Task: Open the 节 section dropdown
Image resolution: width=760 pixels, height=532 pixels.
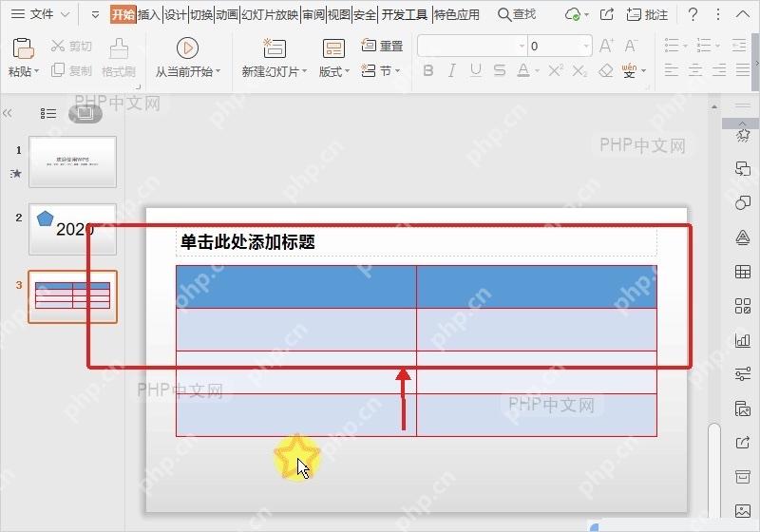Action: [x=381, y=70]
